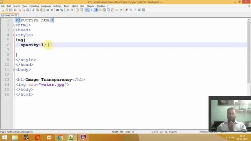Click the Paste clipboard icon
The width and height of the screenshot is (251, 141).
42,10
